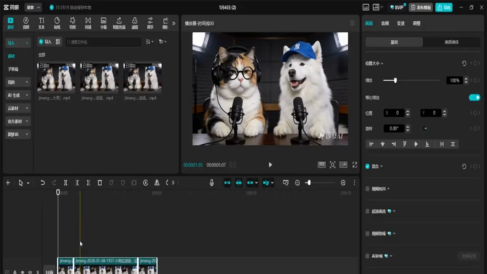Viewport: 487px width, 274px height.
Task: Uncheck the blend mode checkbox
Action: 368,166
